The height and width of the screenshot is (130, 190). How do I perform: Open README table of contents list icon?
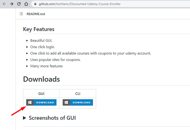(x=21, y=14)
